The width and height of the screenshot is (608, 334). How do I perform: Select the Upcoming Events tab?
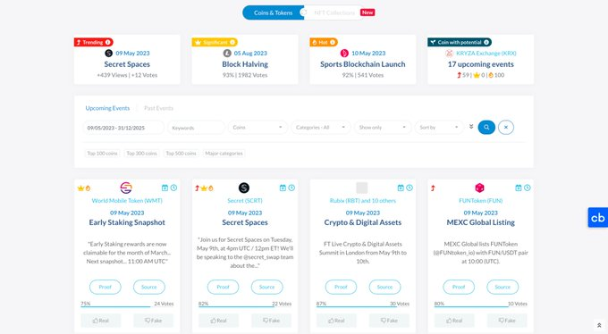[x=107, y=108]
